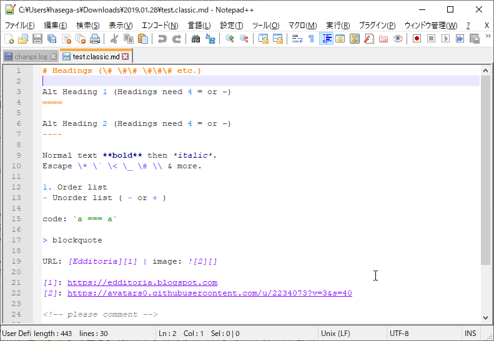The image size is (494, 341).
Task: Toggle synchronized vertical scrolling icon
Action: [x=263, y=39]
